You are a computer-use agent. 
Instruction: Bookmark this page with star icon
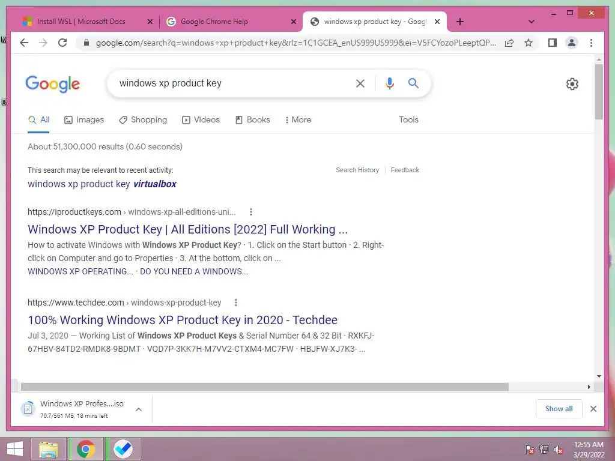point(529,43)
